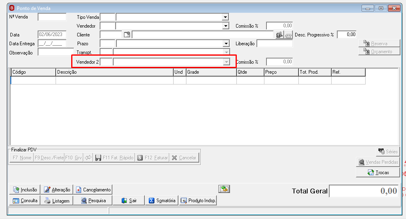Click the client search people icon
This screenshot has height=219, width=406.
pos(279,35)
